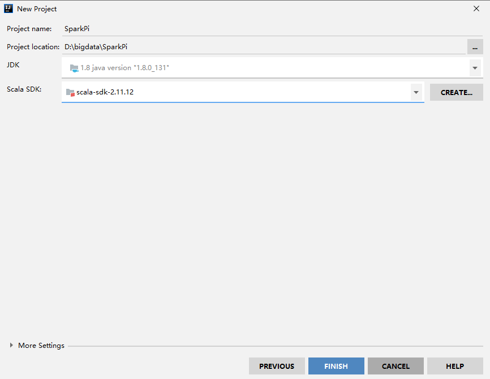
Task: Expand the More Settings section
Action: [11, 345]
